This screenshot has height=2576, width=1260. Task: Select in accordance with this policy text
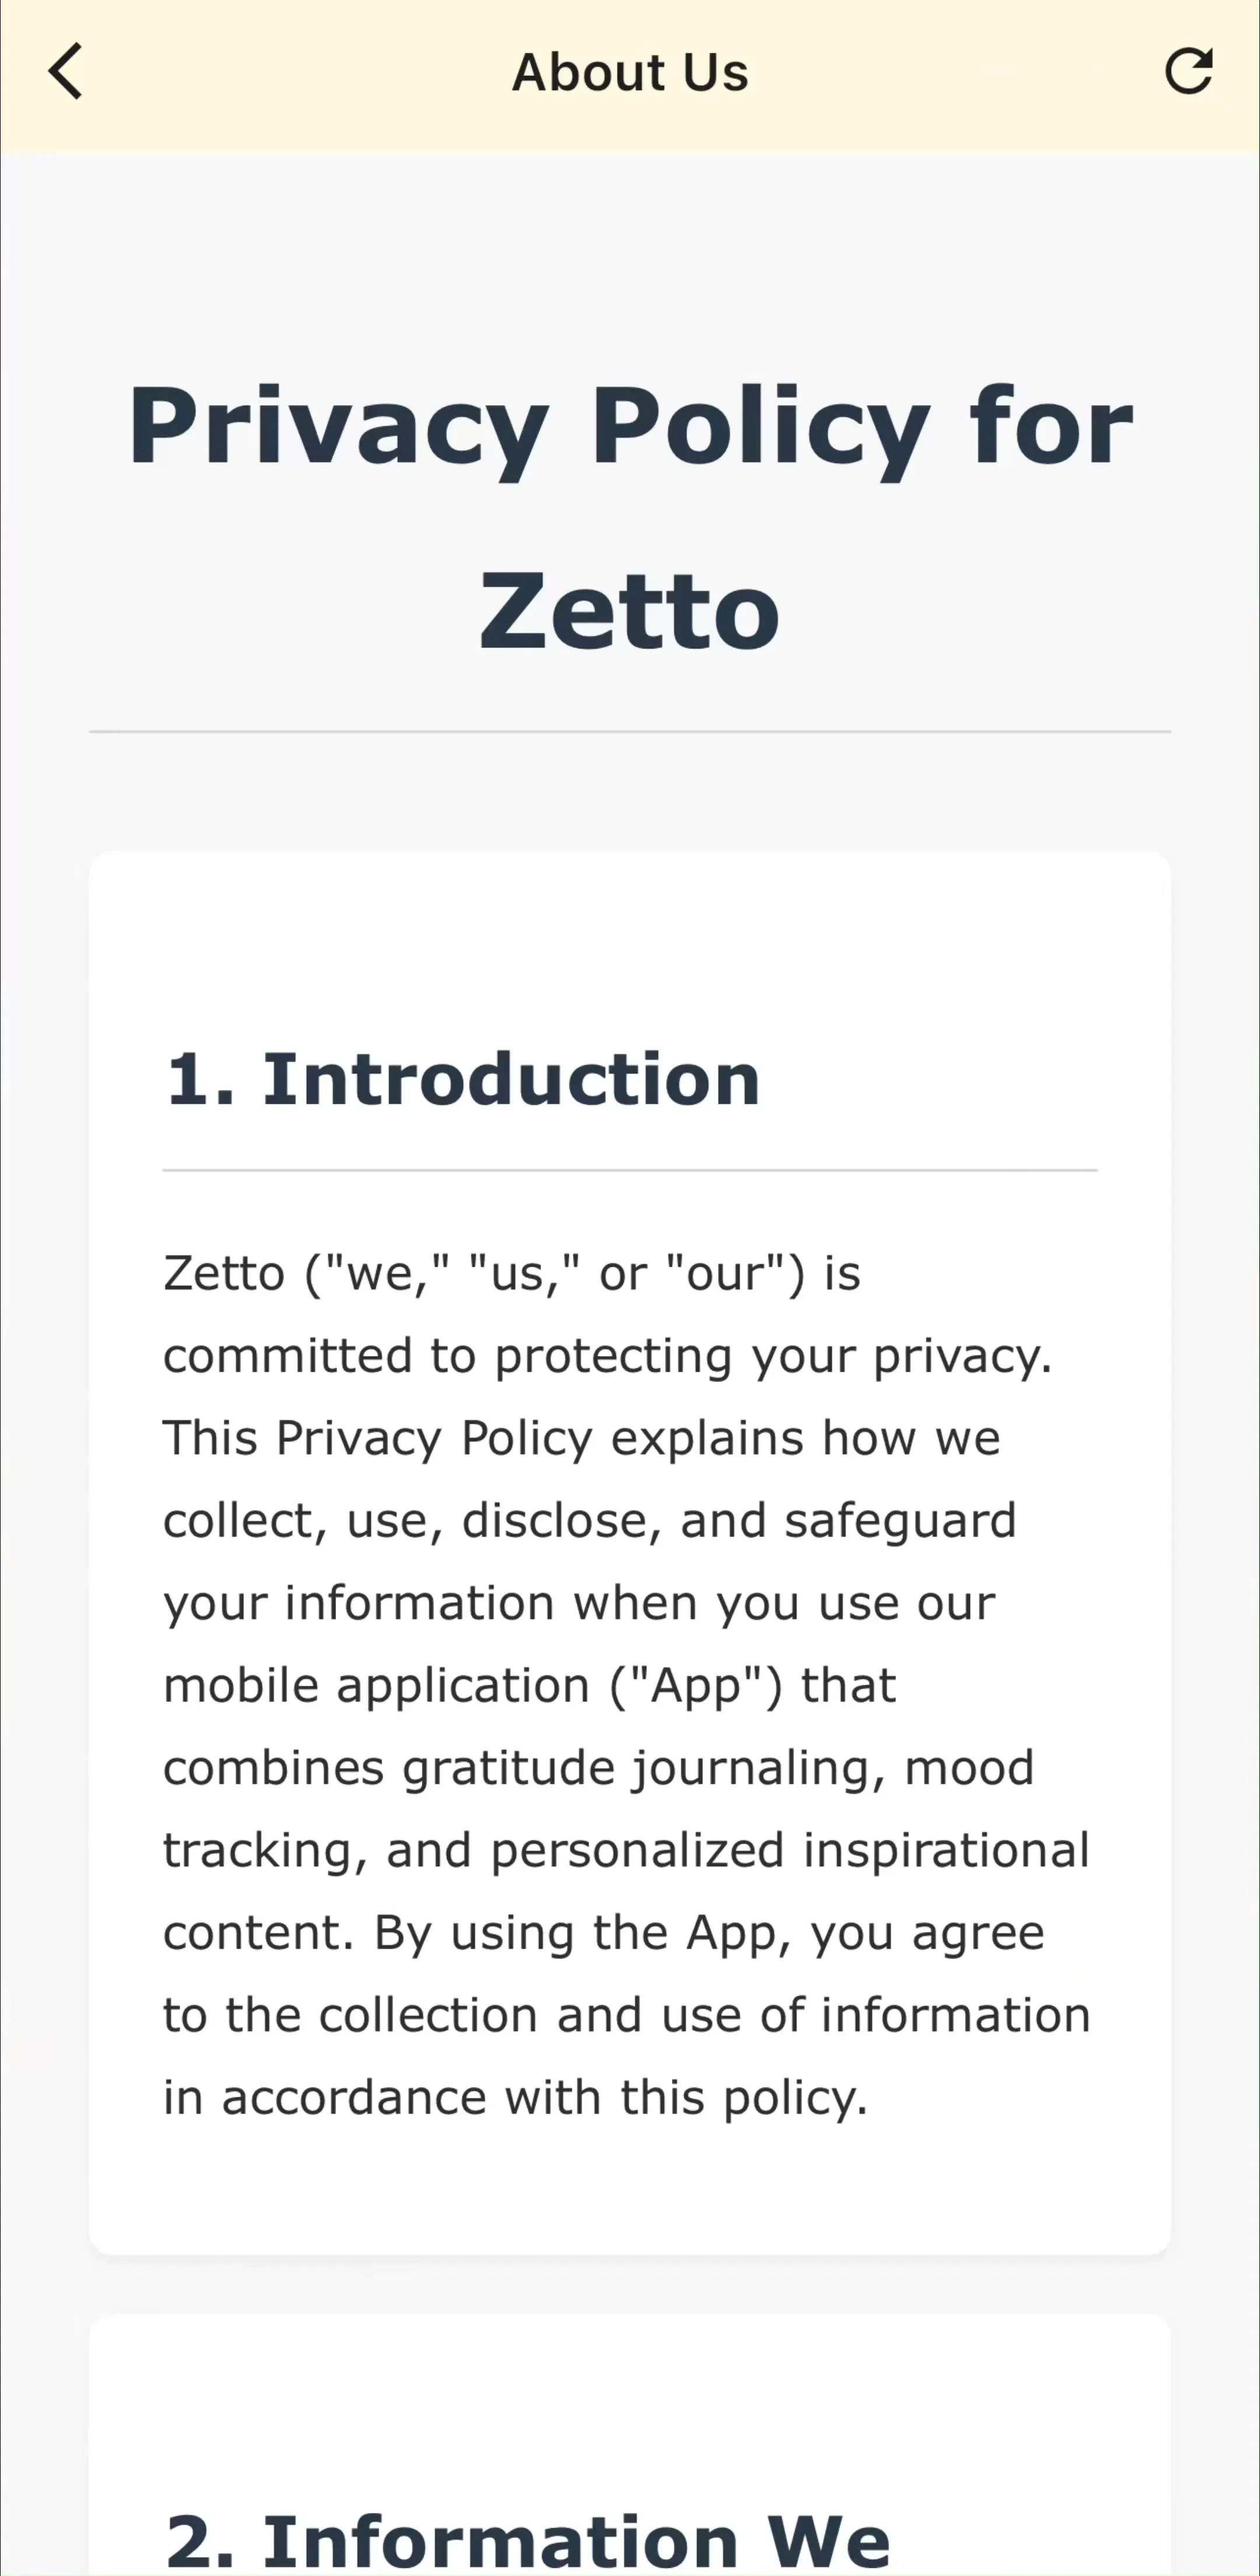tap(516, 2098)
